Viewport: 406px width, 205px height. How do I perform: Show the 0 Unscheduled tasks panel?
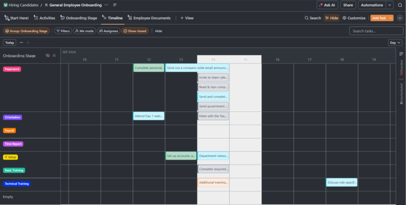tap(401, 94)
